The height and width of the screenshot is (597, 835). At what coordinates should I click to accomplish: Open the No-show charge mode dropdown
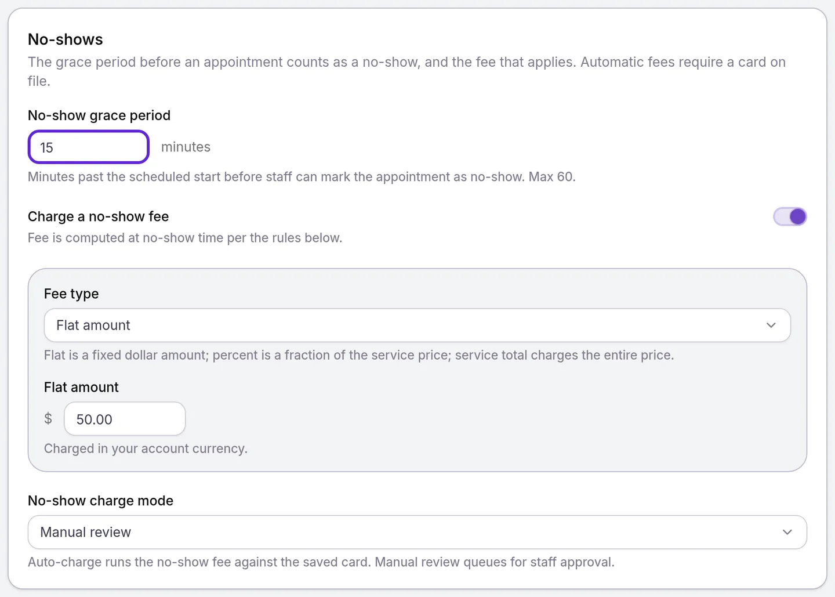[417, 532]
